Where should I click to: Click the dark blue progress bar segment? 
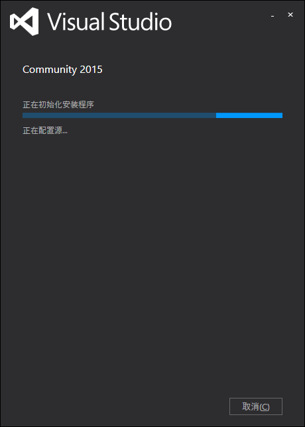(119, 115)
